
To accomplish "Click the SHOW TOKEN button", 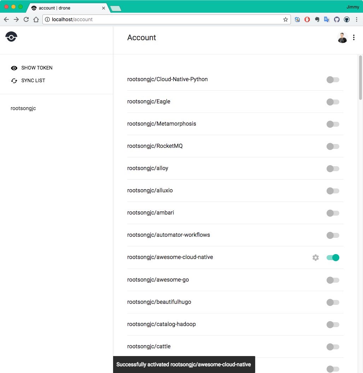I will tap(37, 68).
